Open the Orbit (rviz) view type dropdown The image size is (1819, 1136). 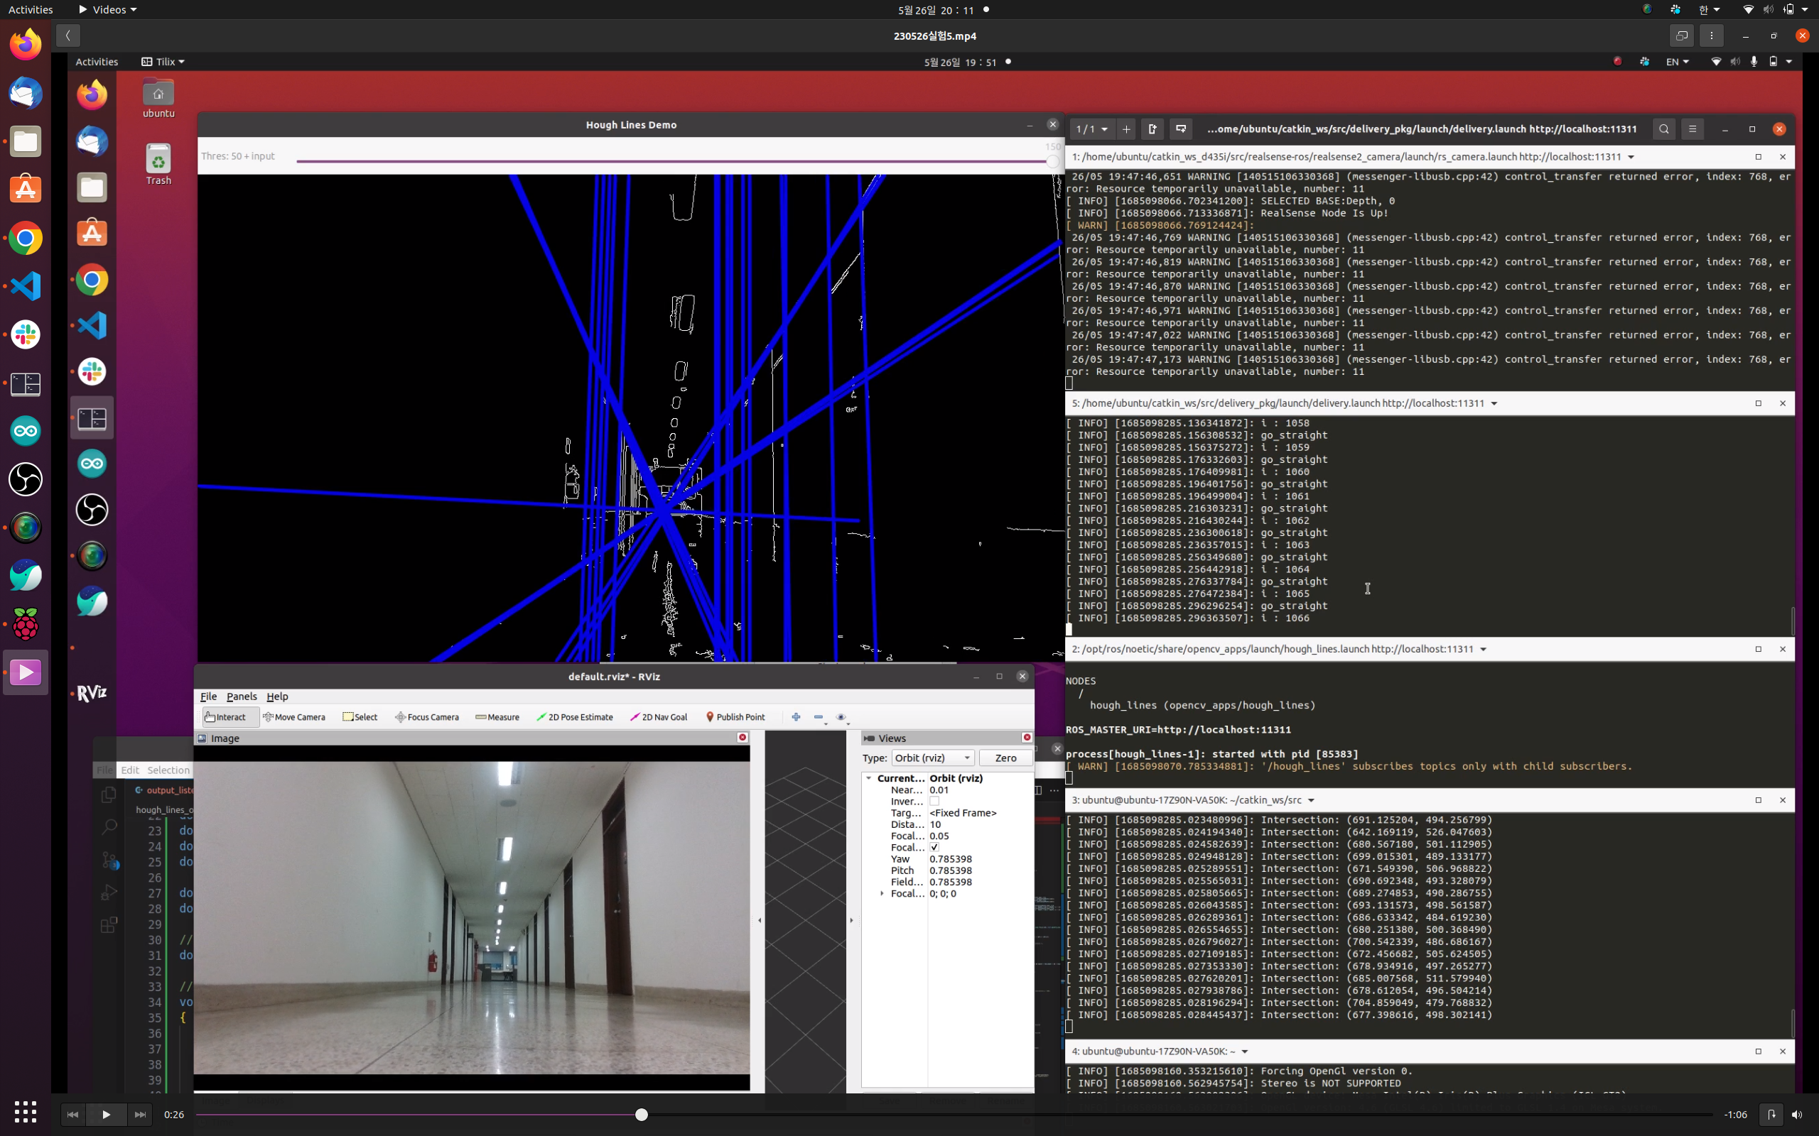click(x=932, y=758)
